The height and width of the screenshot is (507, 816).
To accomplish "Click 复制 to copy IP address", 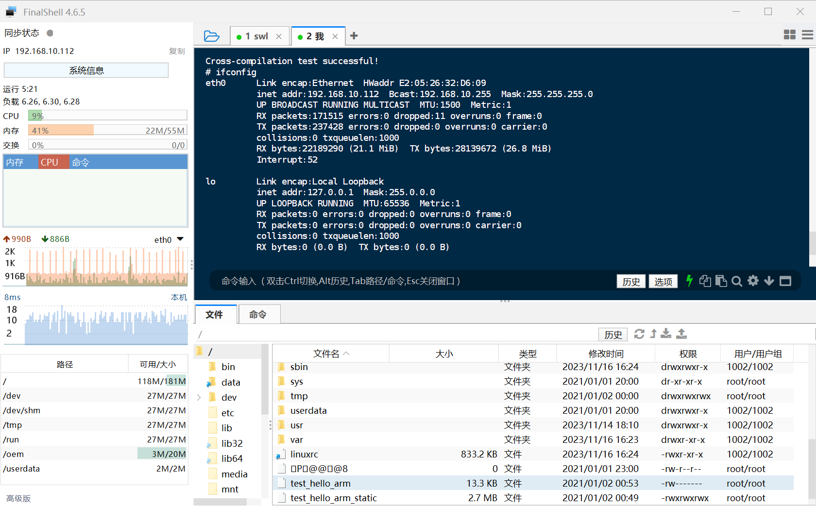I will click(177, 51).
